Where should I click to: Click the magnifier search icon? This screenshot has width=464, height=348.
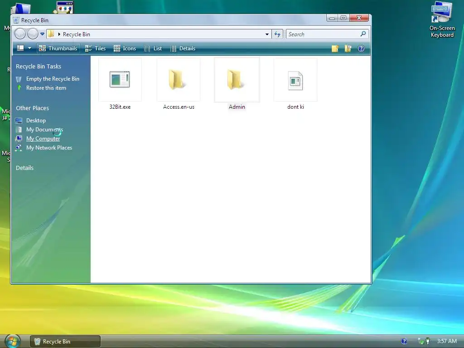click(x=363, y=34)
